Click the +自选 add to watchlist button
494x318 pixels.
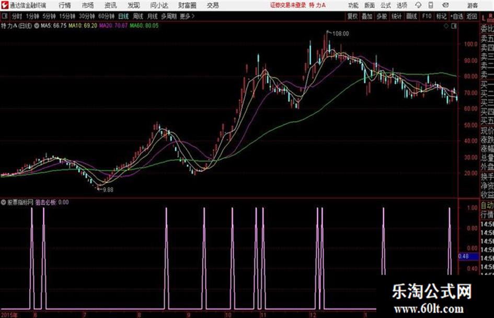pyautogui.click(x=456, y=16)
